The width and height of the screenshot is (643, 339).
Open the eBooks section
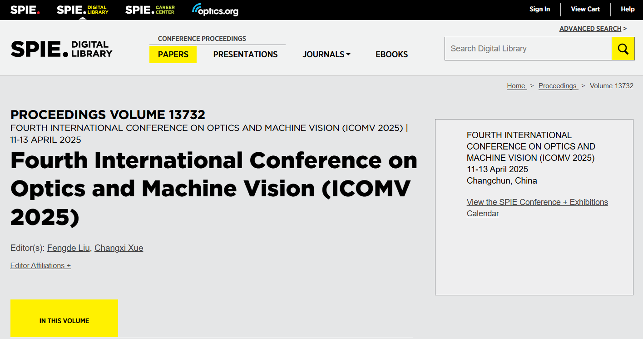(x=391, y=55)
